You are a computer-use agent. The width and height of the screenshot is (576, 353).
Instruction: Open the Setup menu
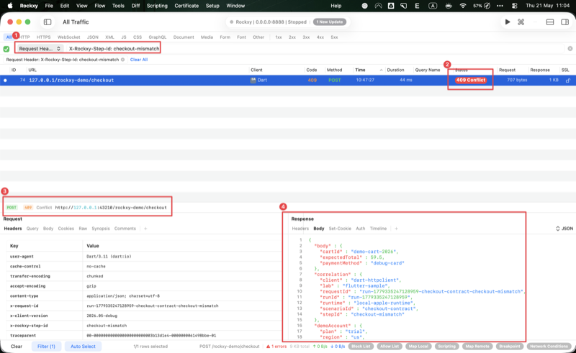212,6
